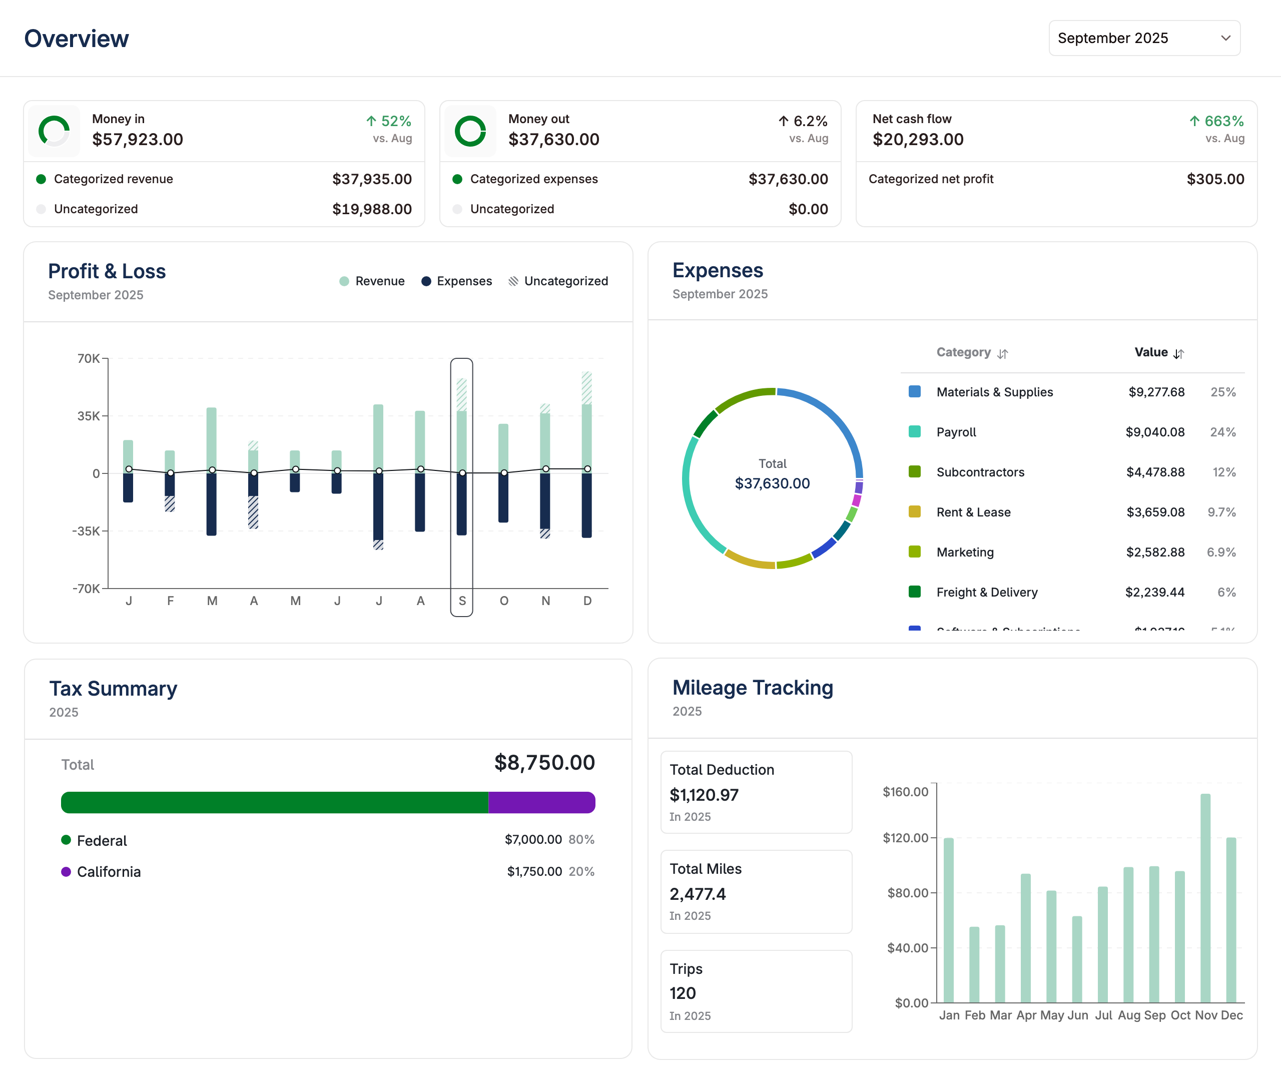Click the Profit & Loss heading
Screen dimensions: 1281x1083
tap(107, 271)
